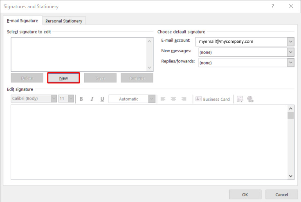The height and width of the screenshot is (202, 301).
Task: Open the font size 11 dropdown
Action: [x=71, y=99]
